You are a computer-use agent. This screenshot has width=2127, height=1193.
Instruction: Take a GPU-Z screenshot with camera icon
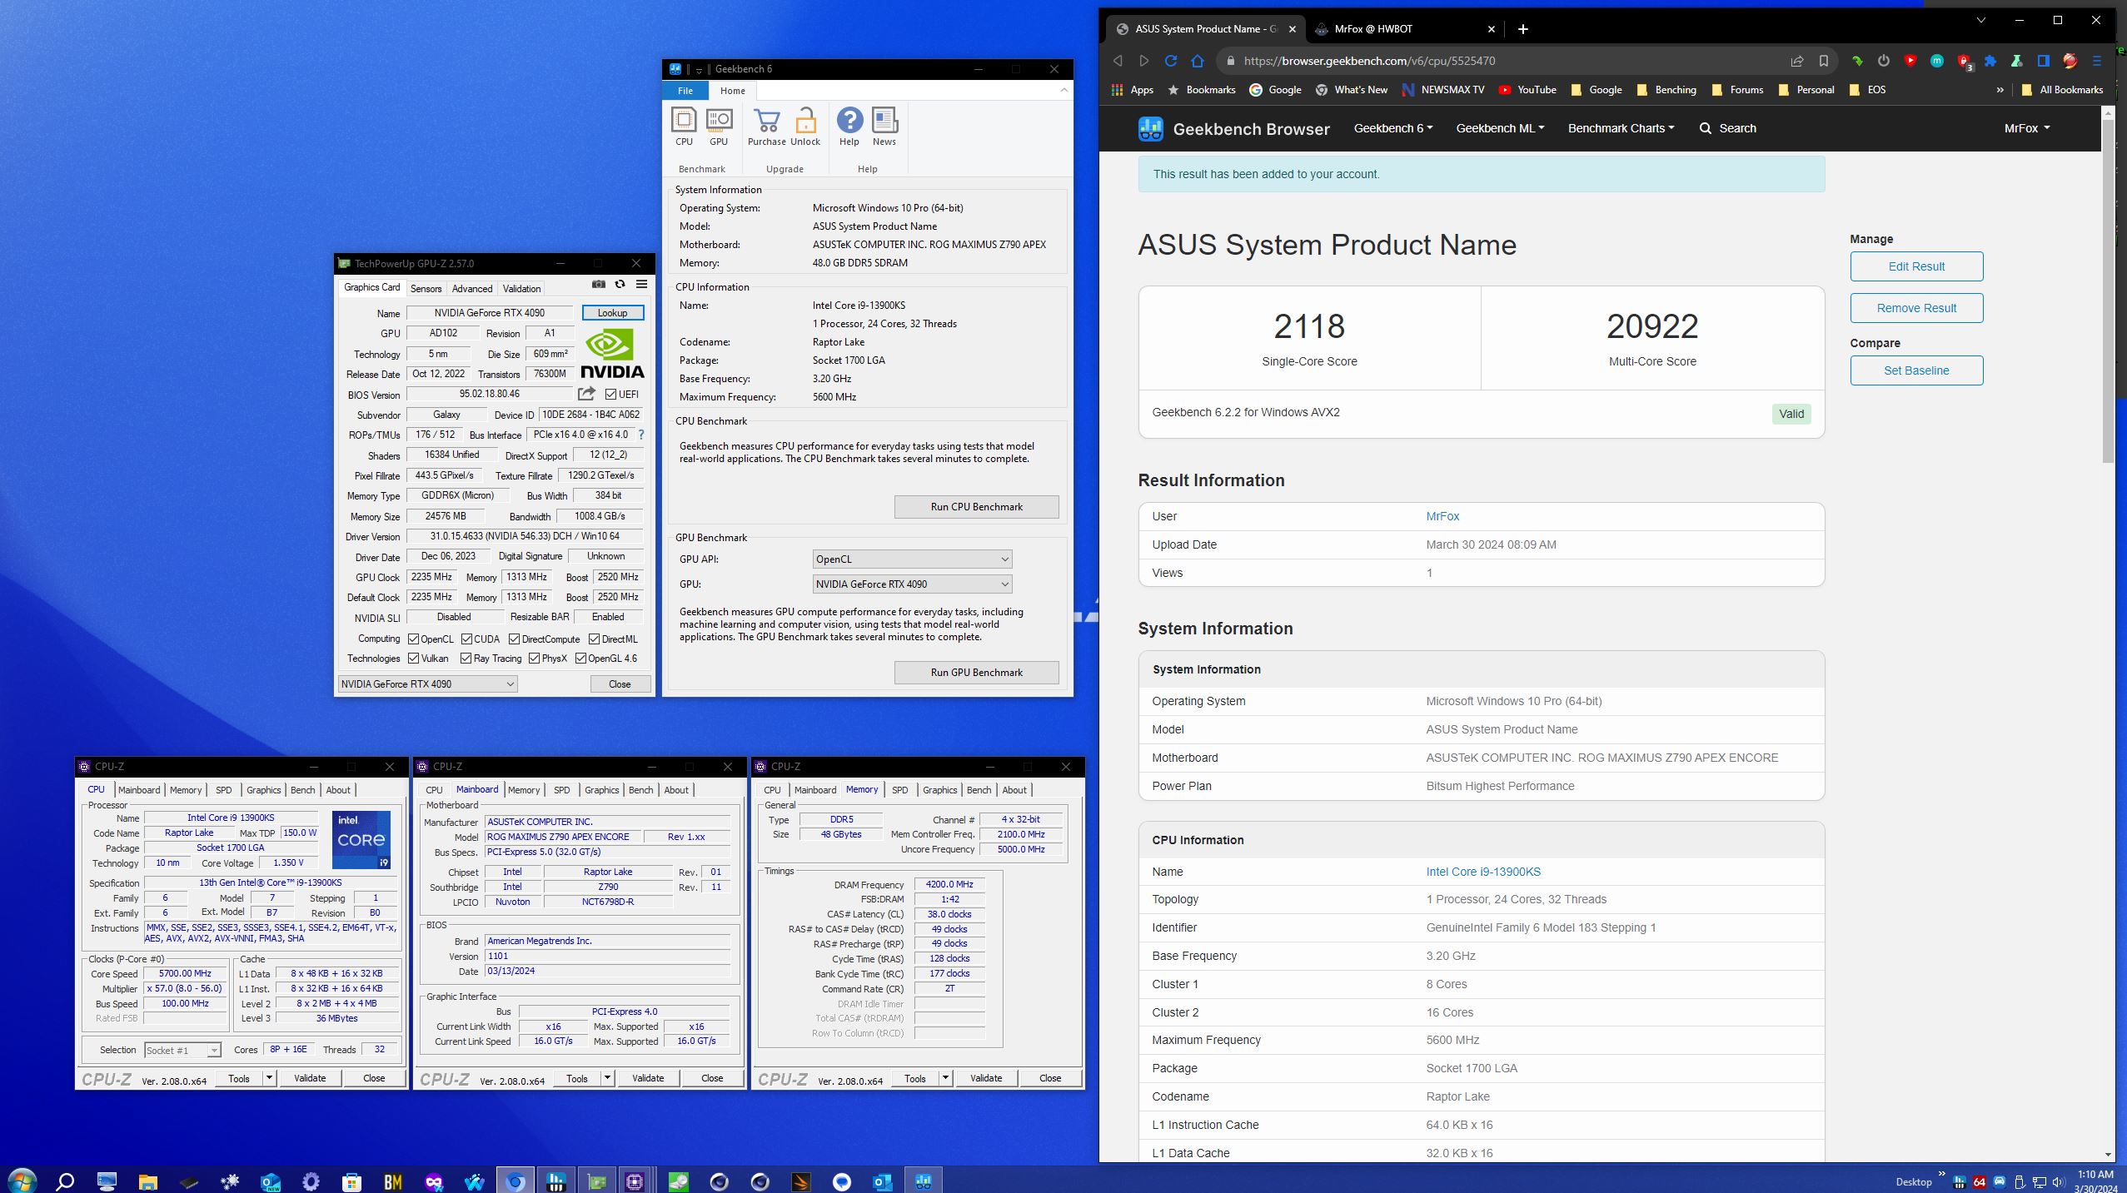tap(599, 285)
